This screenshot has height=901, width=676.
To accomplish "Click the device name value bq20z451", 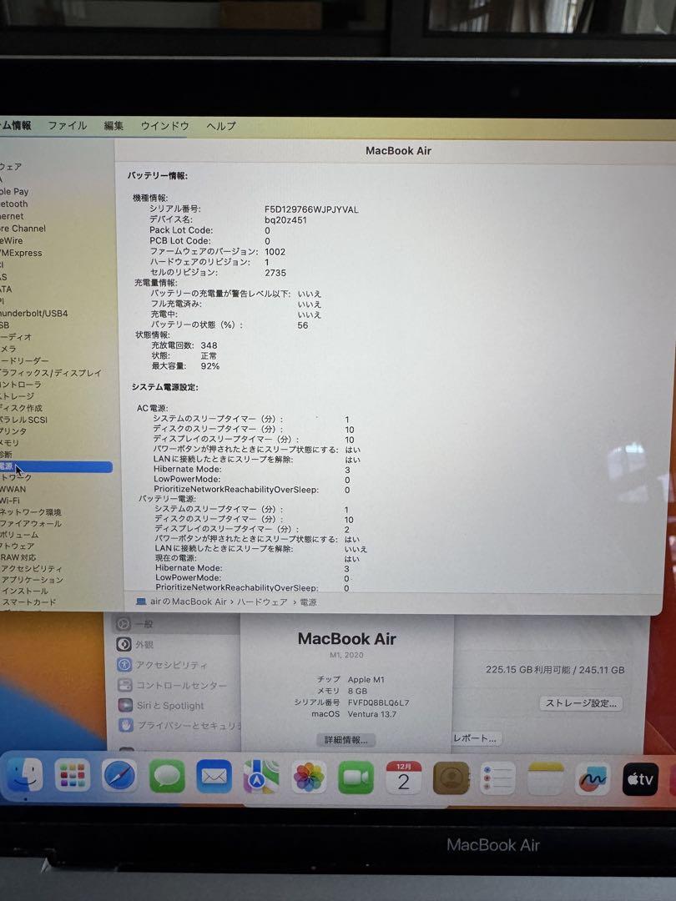I will tap(285, 219).
